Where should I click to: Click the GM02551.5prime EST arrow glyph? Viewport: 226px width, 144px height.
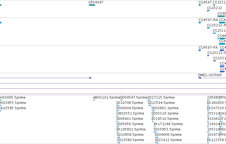pos(118,116)
